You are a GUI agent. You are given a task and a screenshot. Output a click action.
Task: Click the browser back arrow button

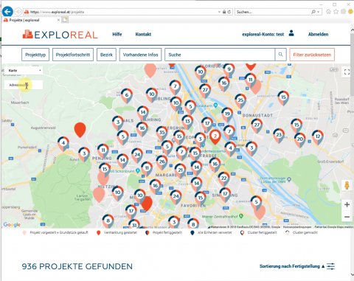tap(7, 12)
